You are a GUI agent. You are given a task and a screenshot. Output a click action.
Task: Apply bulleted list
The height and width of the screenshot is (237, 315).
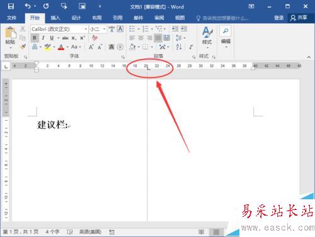132,29
